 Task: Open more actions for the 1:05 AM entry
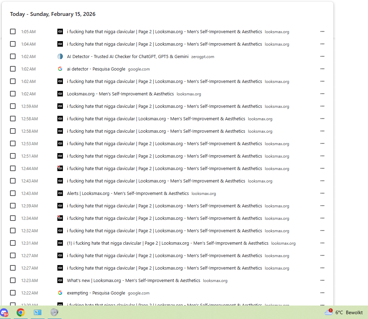click(322, 32)
